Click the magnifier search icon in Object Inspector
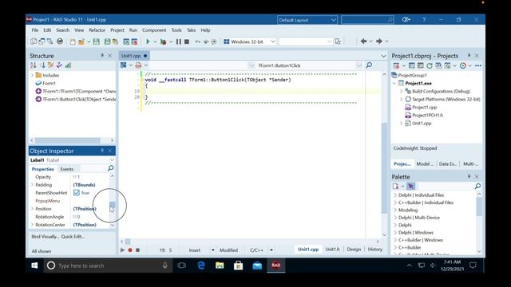511x287 pixels. [110, 168]
